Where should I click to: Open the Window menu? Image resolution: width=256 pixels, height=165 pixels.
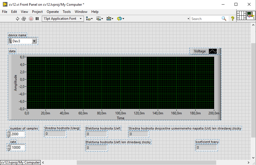coord(81,12)
